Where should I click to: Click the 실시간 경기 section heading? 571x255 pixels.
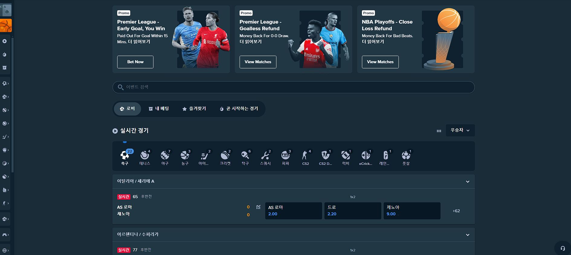click(134, 131)
